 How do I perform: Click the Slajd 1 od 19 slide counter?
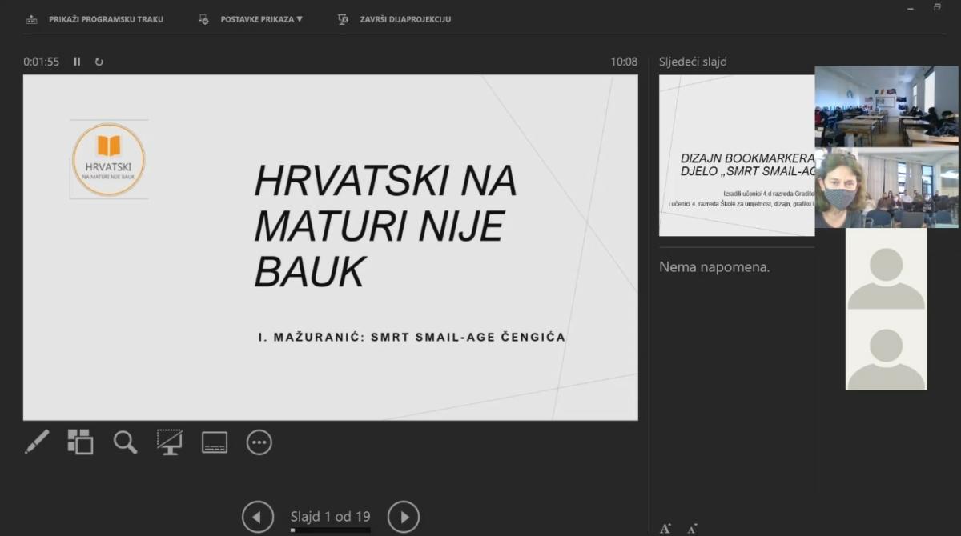click(x=330, y=516)
